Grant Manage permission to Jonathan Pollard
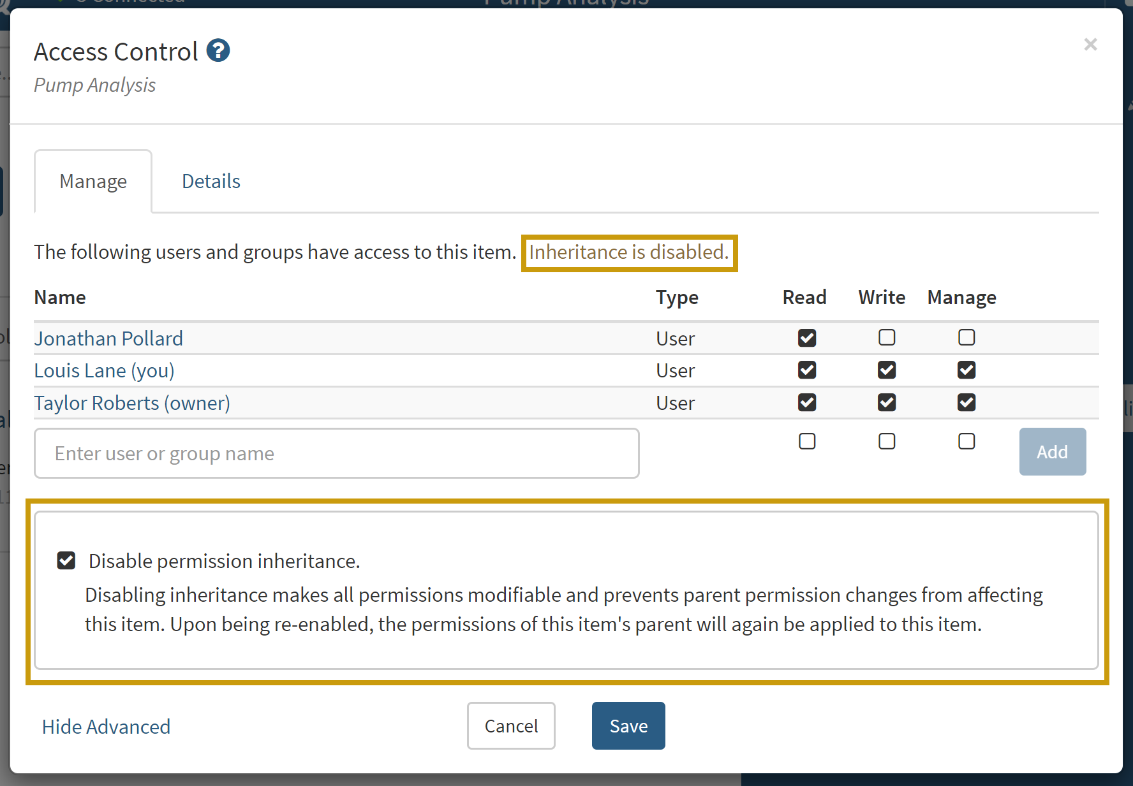 [966, 338]
